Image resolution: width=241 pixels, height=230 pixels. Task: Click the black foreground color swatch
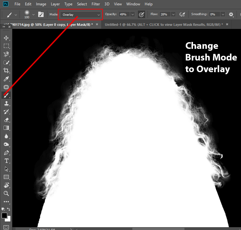tap(4, 216)
